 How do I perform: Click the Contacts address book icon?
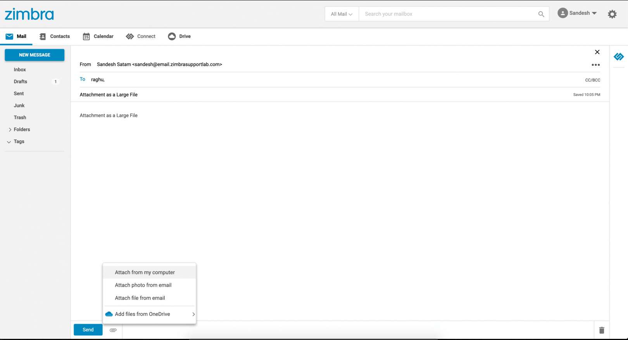(43, 36)
